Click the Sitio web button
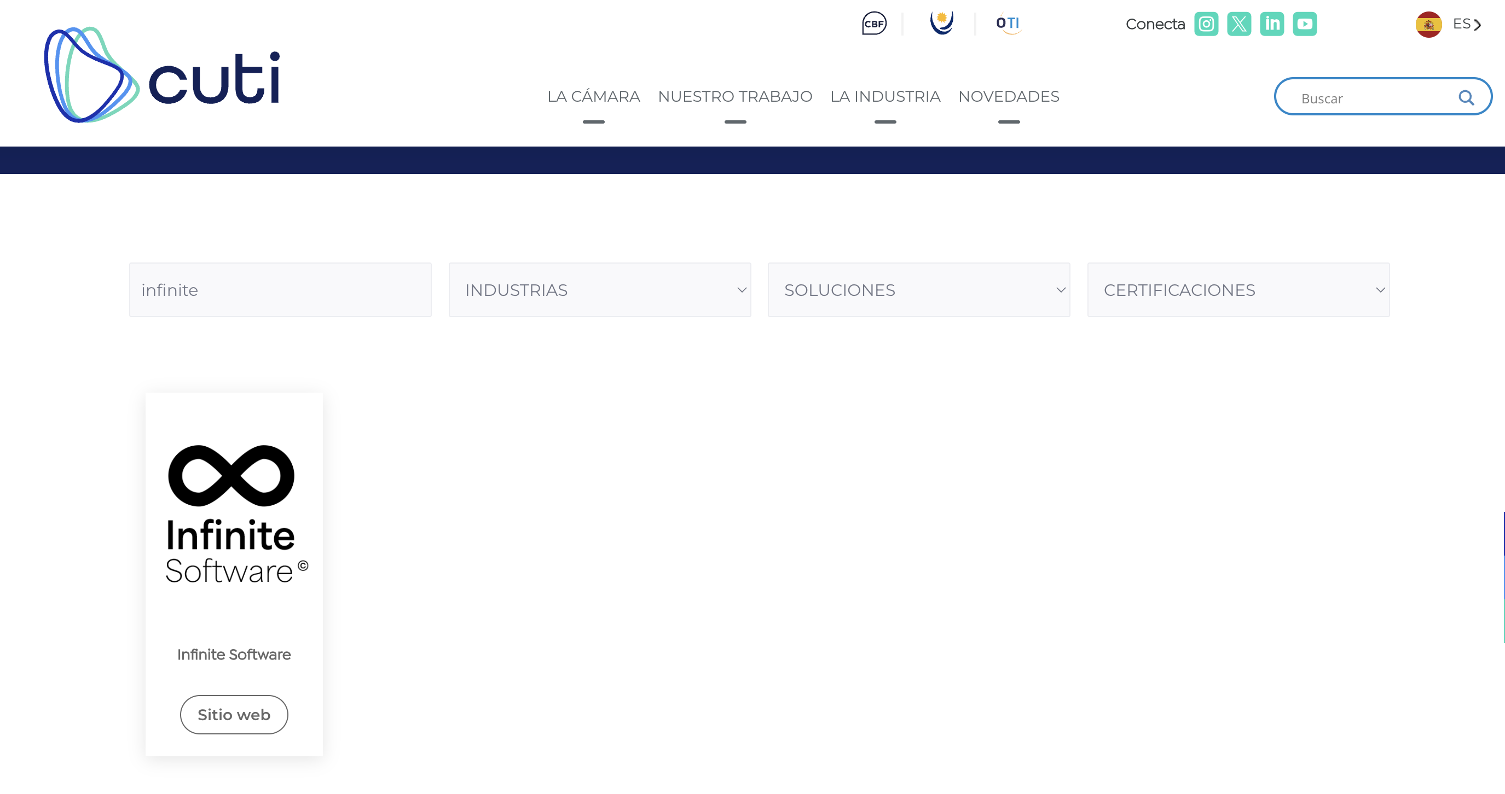The image size is (1505, 794). pyautogui.click(x=234, y=714)
